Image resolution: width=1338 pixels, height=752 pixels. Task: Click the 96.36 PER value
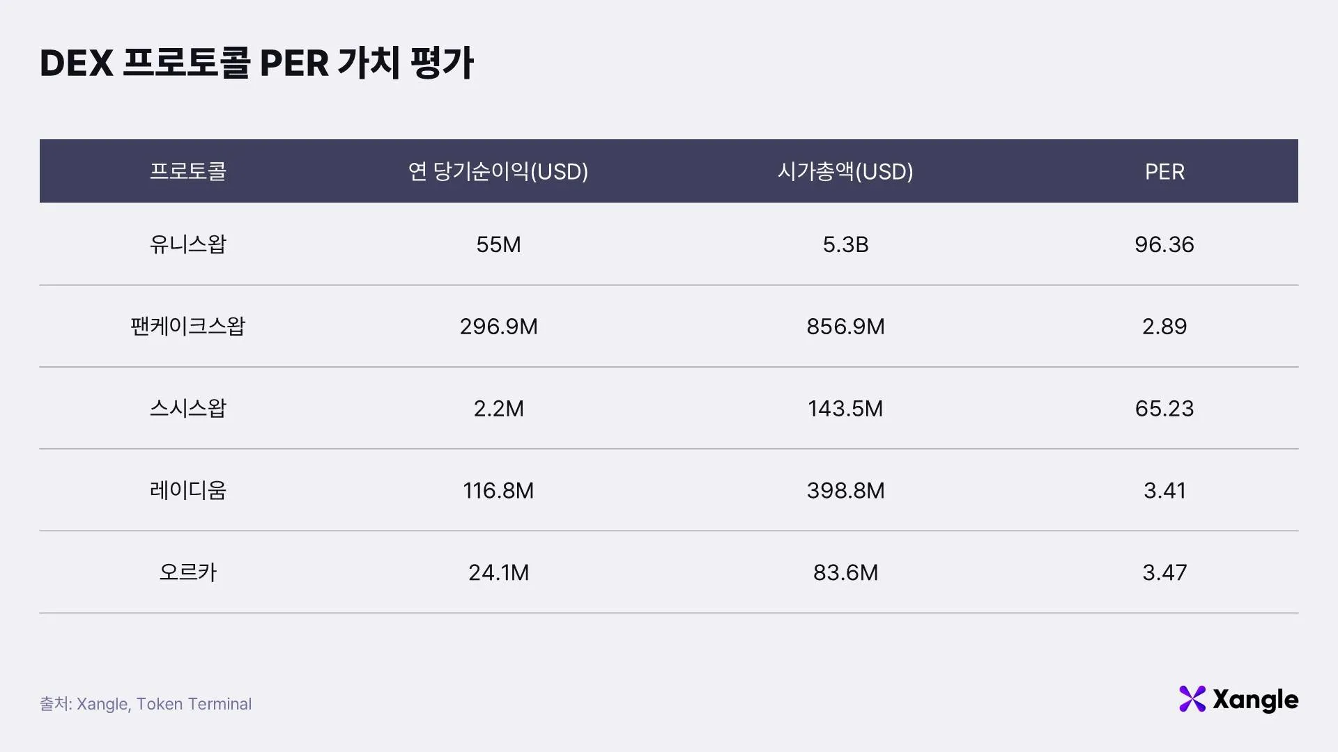click(1164, 244)
